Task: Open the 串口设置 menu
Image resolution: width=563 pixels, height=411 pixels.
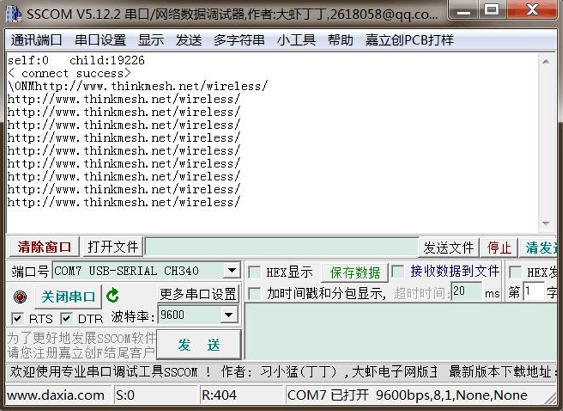Action: click(100, 39)
